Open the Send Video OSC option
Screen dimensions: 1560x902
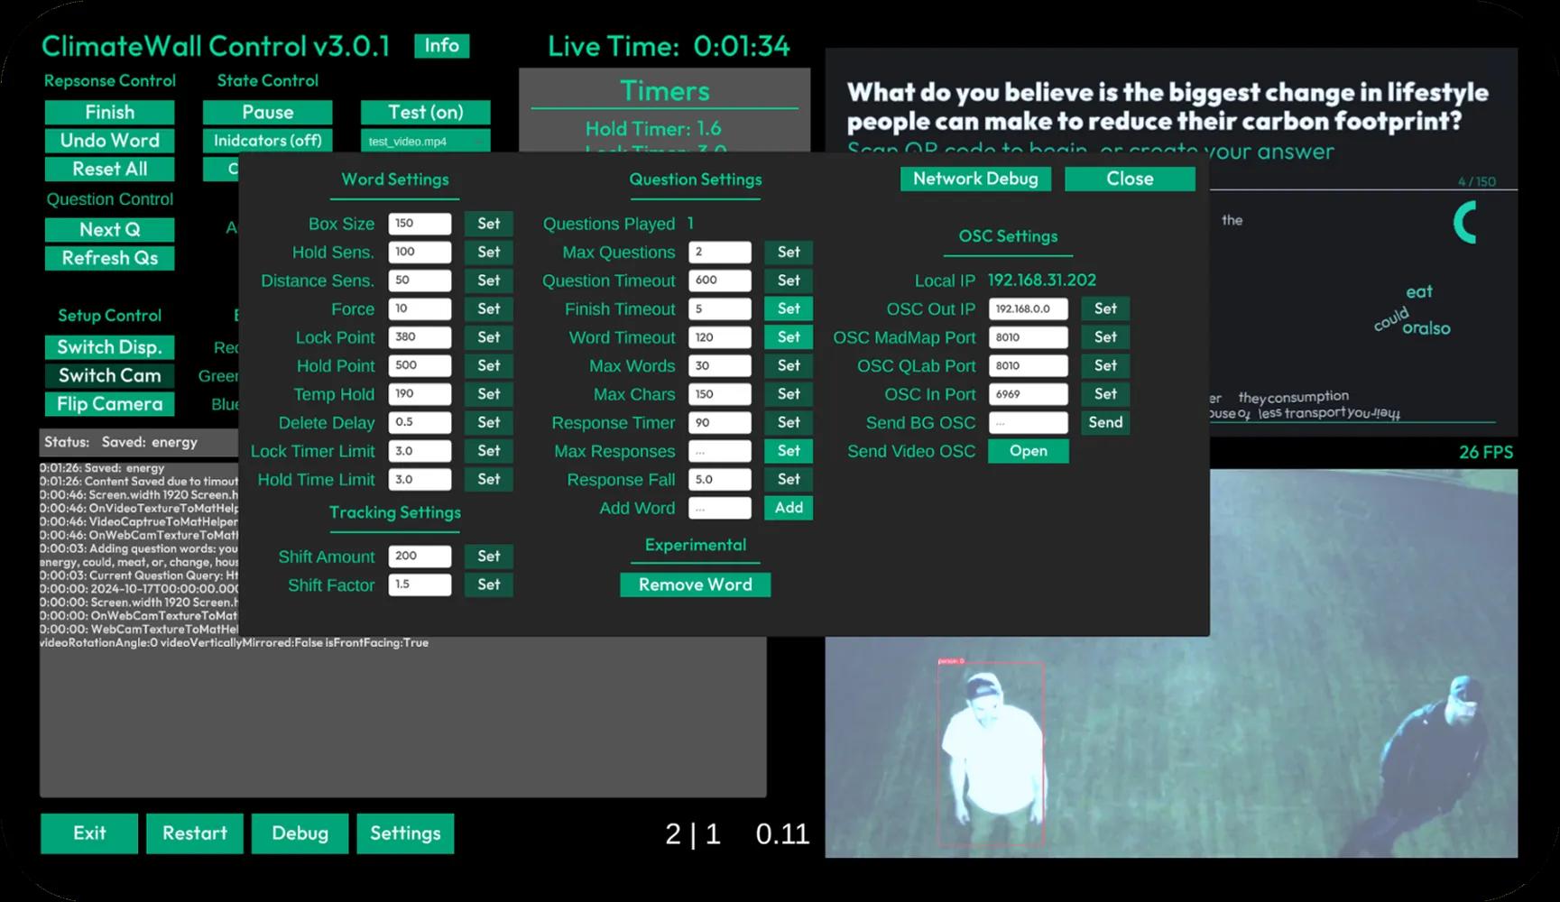1028,451
